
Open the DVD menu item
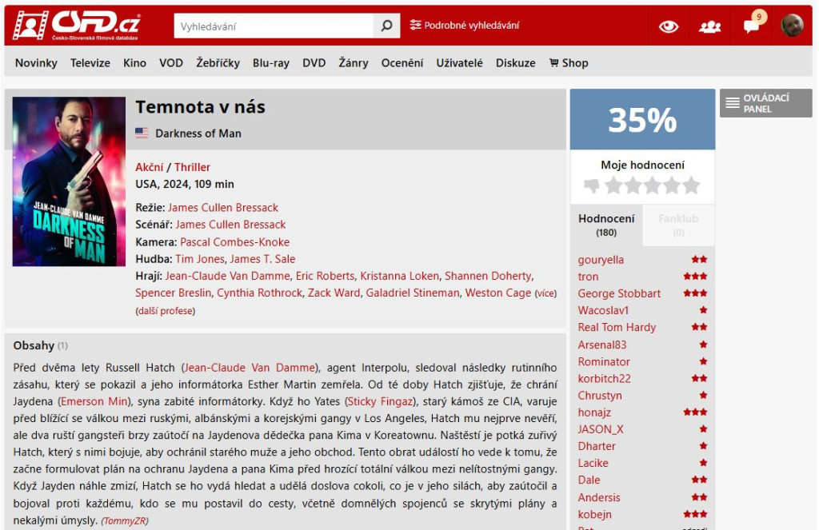pyautogui.click(x=314, y=62)
